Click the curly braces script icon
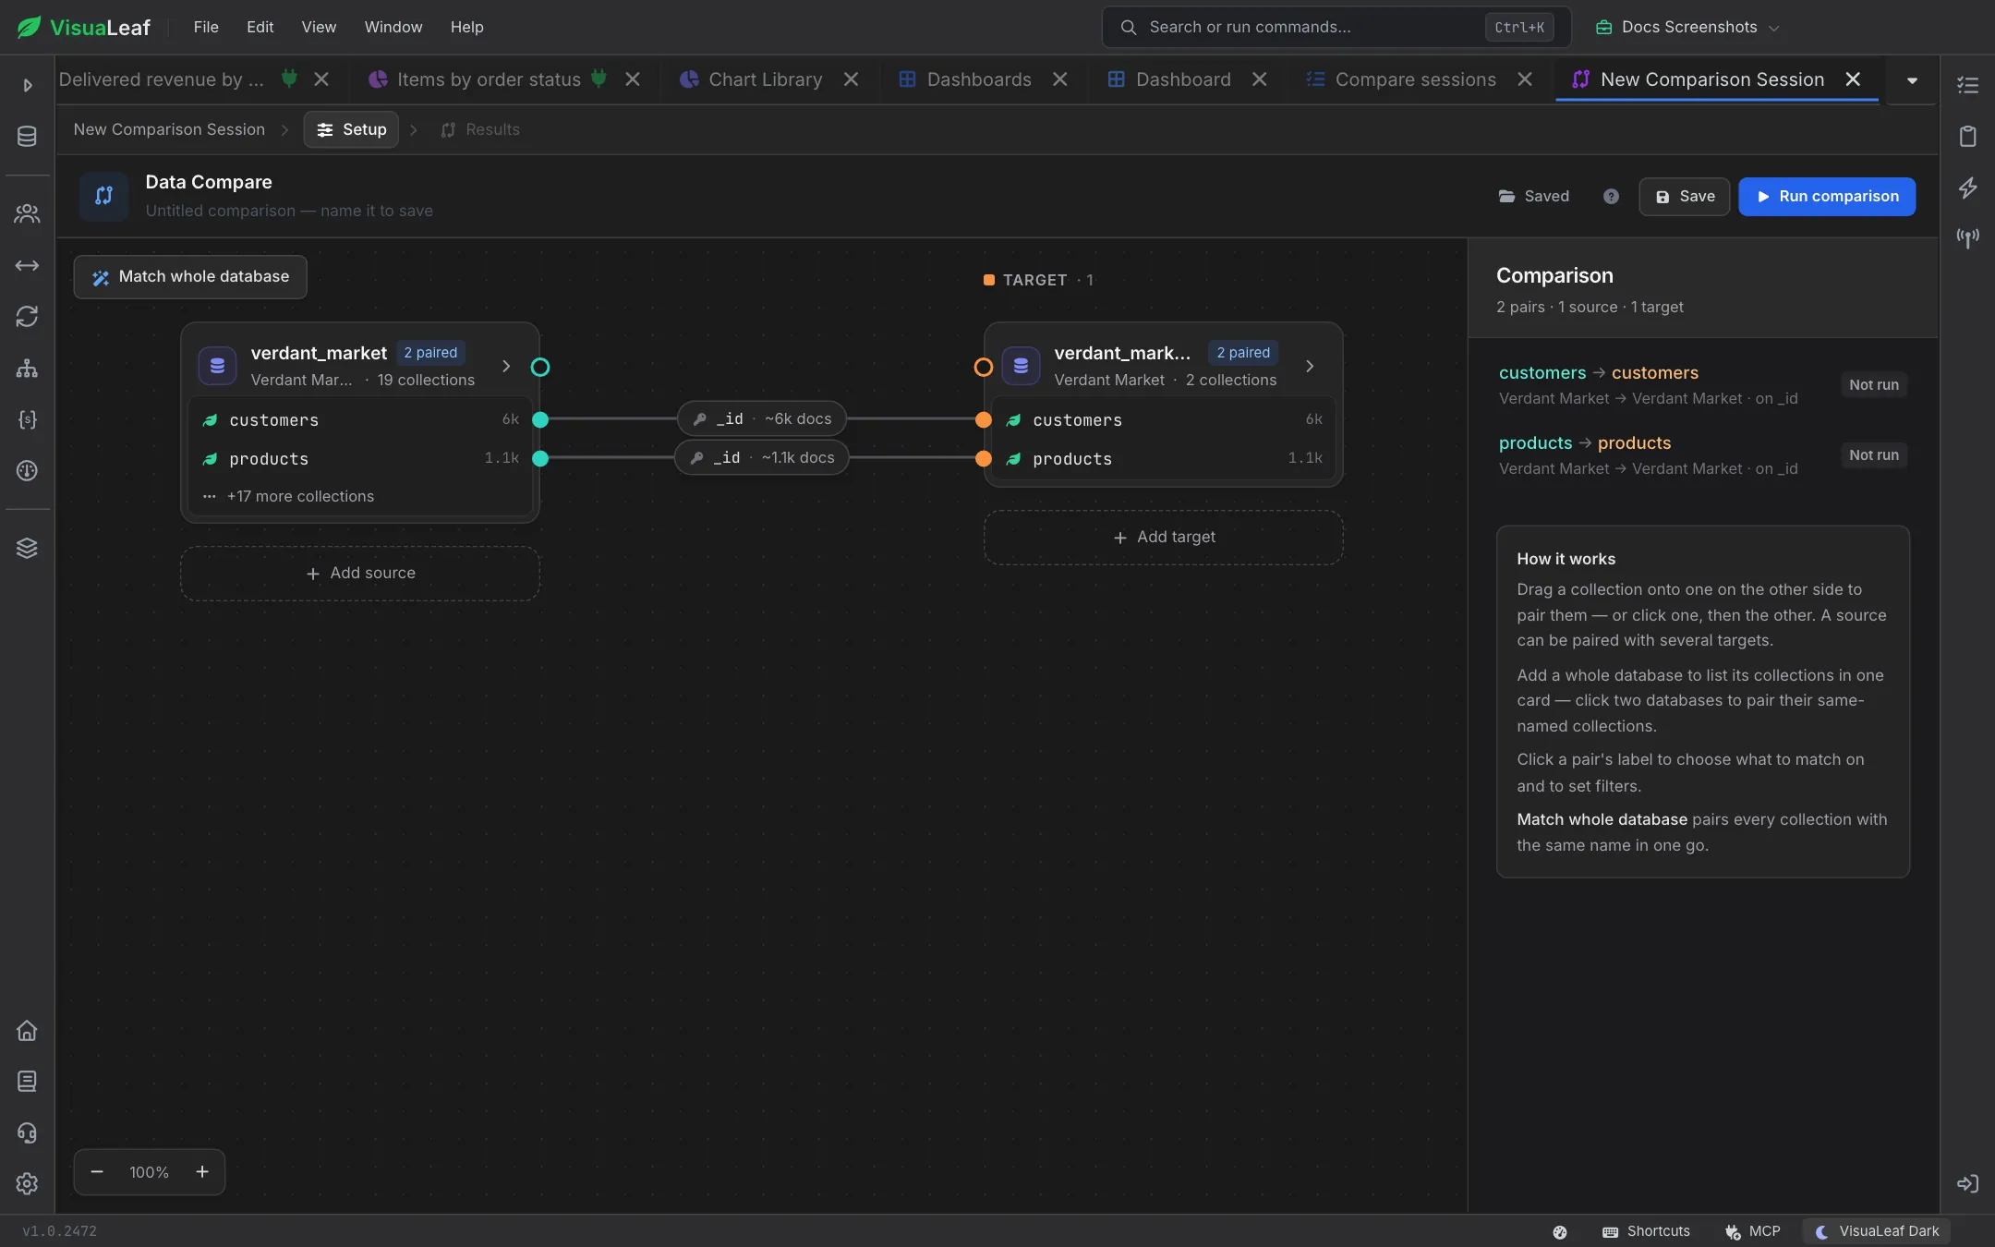Screen dimensions: 1995x1247 [x=27, y=419]
